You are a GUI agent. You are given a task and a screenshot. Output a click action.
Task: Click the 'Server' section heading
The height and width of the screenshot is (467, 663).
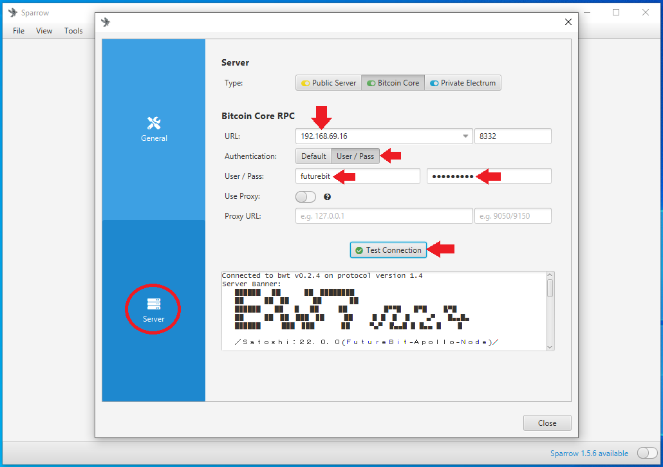(235, 62)
